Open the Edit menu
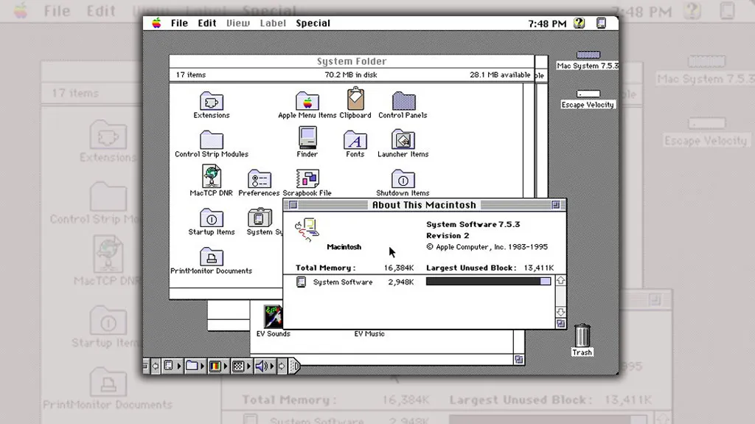Viewport: 755px width, 424px height. point(207,23)
